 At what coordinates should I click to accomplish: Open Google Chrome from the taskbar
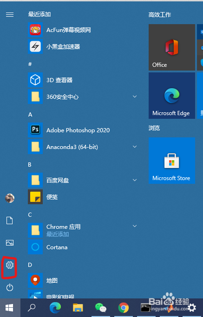coord(124,308)
